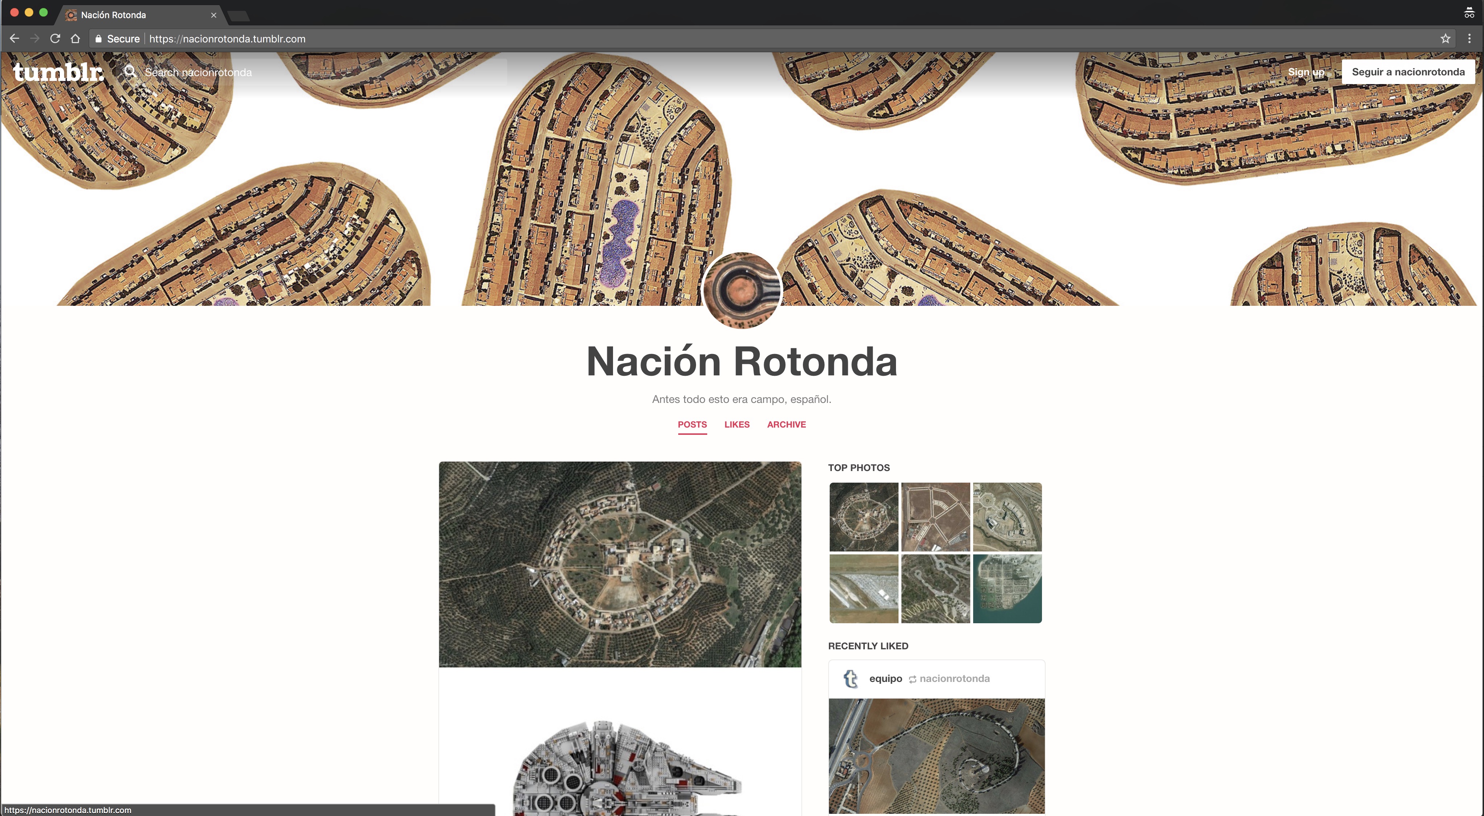Click the Nación Rotonda blog title
This screenshot has height=816, width=1484.
click(742, 362)
